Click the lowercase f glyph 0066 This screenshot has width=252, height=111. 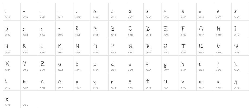[x=152, y=64]
